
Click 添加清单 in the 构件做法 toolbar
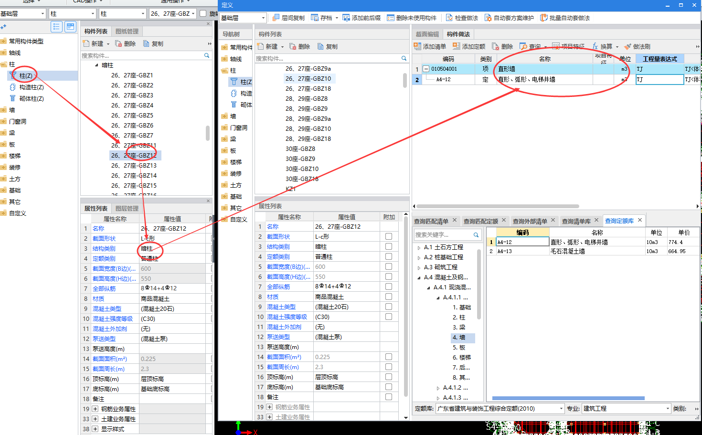coord(430,46)
